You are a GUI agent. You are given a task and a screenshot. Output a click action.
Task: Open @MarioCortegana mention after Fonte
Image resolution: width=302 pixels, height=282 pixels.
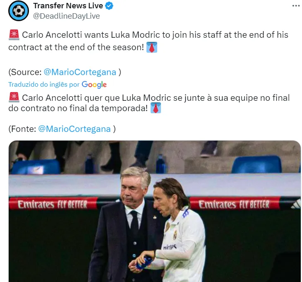[74, 129]
